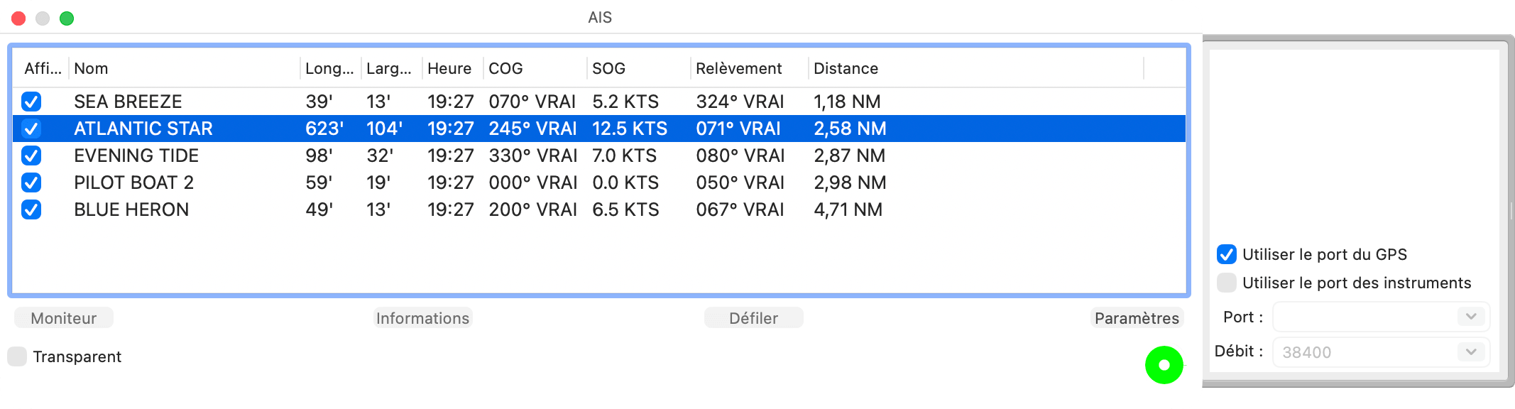Select the ATLANTIC STAR vessel name
Image resolution: width=1515 pixels, height=409 pixels.
pos(143,129)
